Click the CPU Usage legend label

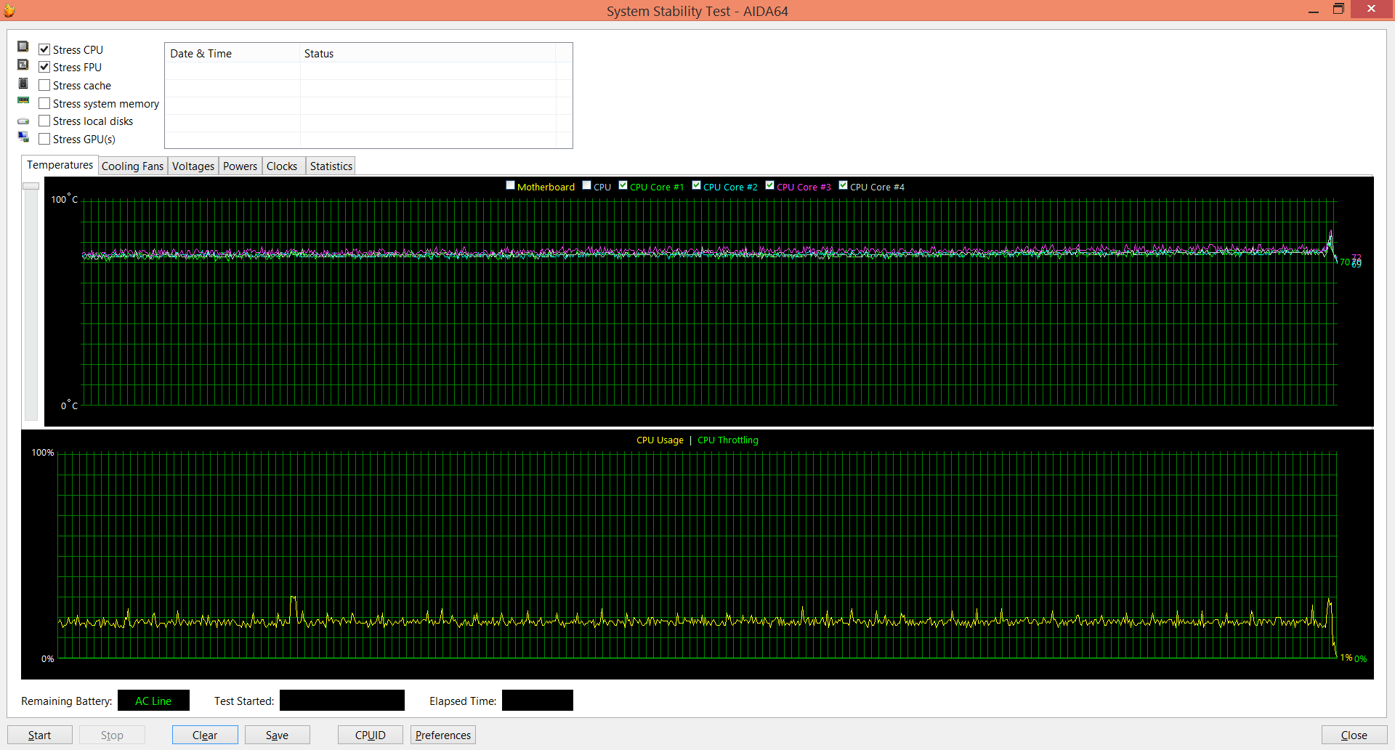pyautogui.click(x=660, y=440)
